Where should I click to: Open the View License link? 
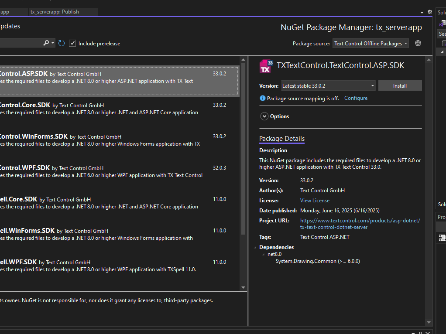pyautogui.click(x=315, y=201)
